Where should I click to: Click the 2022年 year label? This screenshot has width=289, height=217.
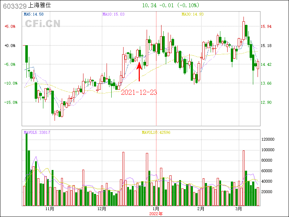tap(156, 214)
